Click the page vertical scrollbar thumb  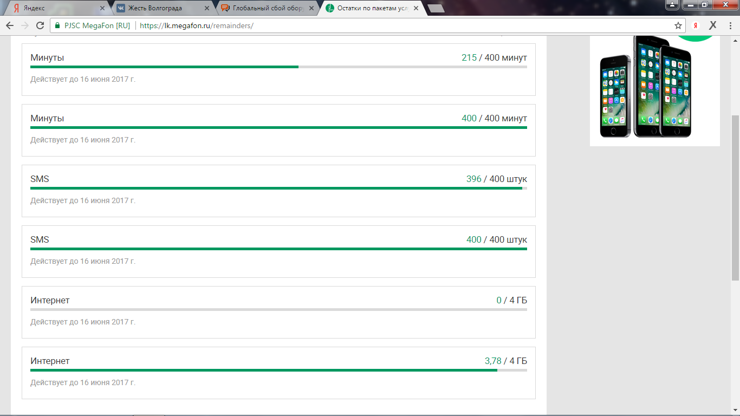click(735, 198)
